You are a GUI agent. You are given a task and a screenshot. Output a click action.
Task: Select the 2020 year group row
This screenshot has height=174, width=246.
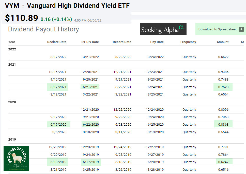pos(12,102)
